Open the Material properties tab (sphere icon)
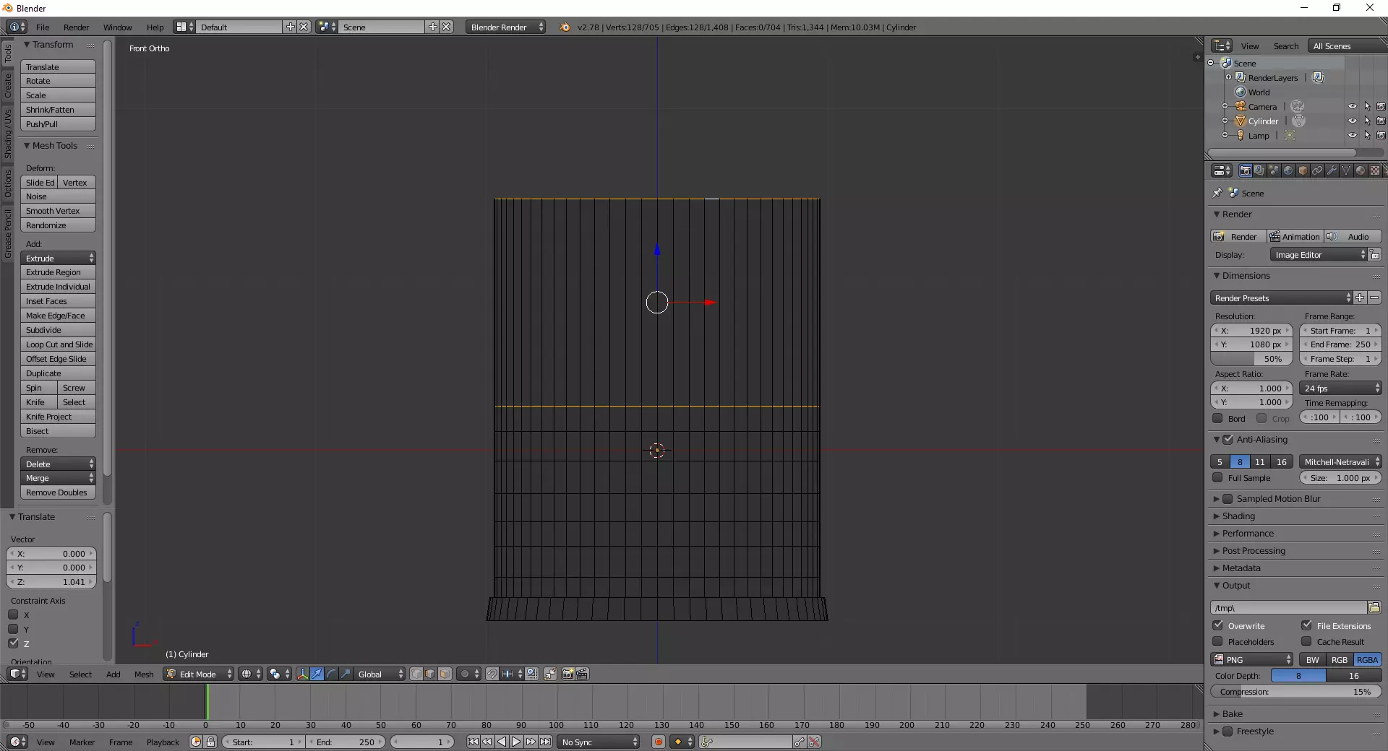Viewport: 1388px width, 751px height. 1361,170
